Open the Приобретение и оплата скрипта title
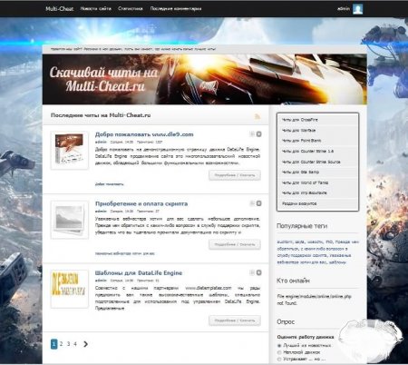This screenshot has width=408, height=365. [141, 203]
